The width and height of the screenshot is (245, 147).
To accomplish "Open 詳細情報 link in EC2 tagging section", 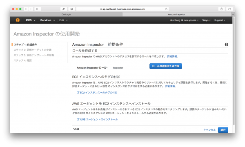I will [x=170, y=86].
